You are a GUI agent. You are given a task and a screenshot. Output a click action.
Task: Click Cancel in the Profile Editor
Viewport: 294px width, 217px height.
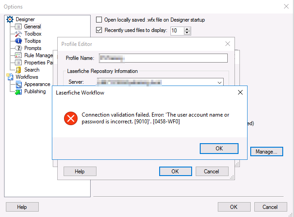[x=212, y=172]
